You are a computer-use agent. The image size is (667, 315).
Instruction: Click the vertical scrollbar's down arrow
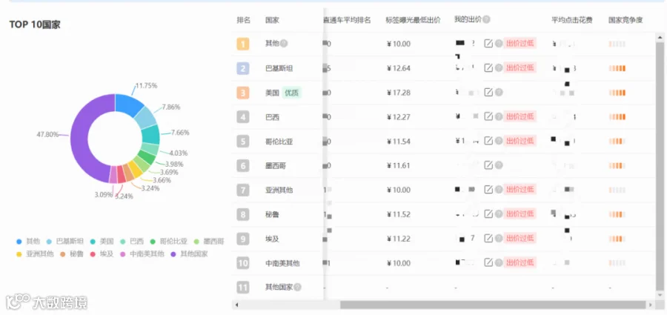(660, 295)
